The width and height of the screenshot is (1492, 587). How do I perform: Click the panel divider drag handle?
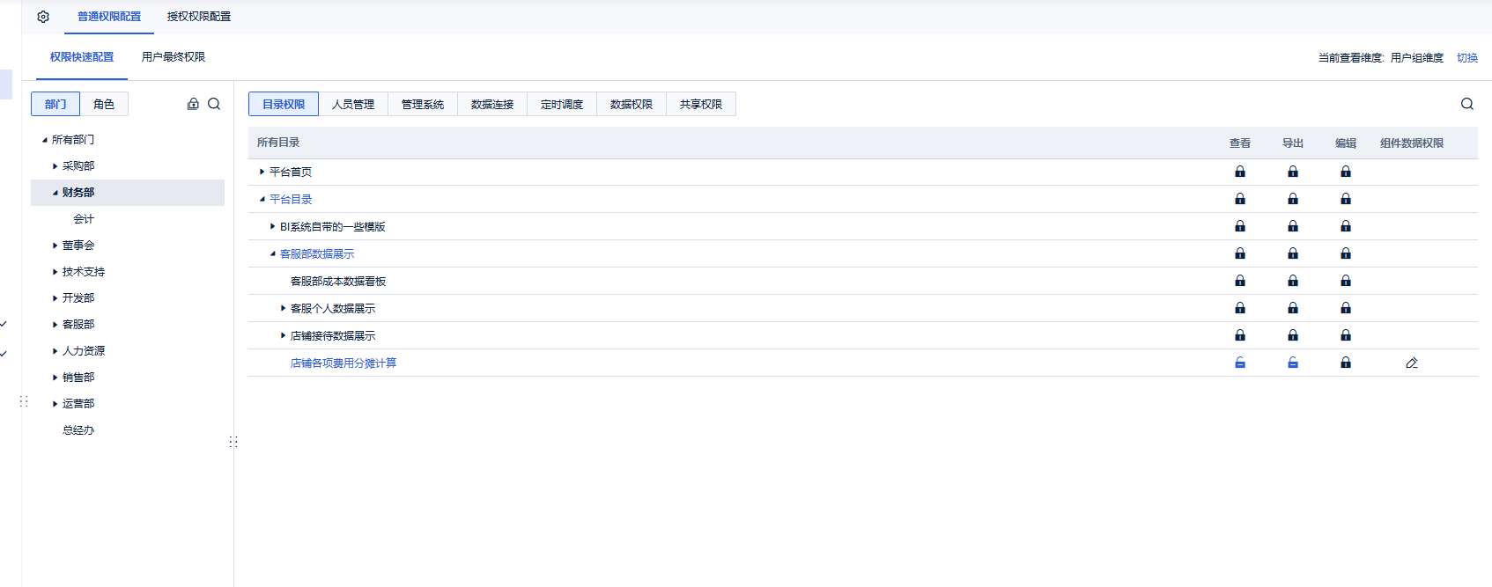click(x=233, y=442)
